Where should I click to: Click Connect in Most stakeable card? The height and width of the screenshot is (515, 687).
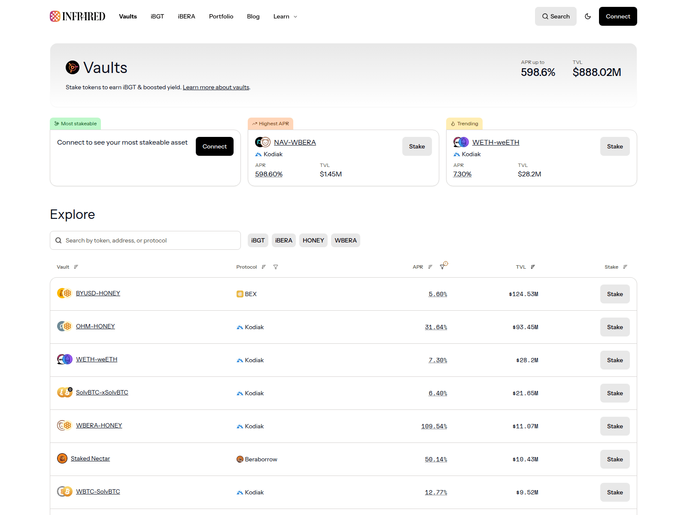coord(215,146)
